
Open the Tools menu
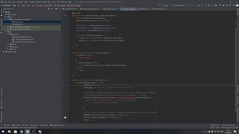point(54,2)
